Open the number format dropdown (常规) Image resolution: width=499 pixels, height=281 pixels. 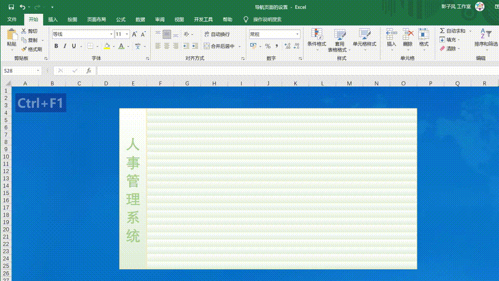click(297, 34)
